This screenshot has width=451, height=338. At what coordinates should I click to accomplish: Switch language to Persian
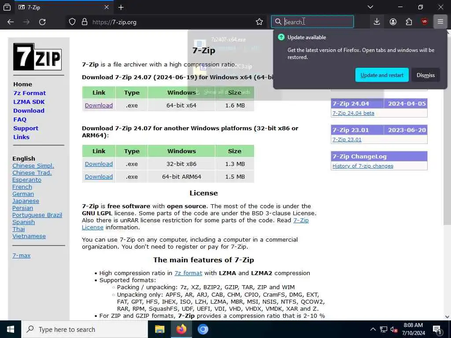tap(22, 208)
